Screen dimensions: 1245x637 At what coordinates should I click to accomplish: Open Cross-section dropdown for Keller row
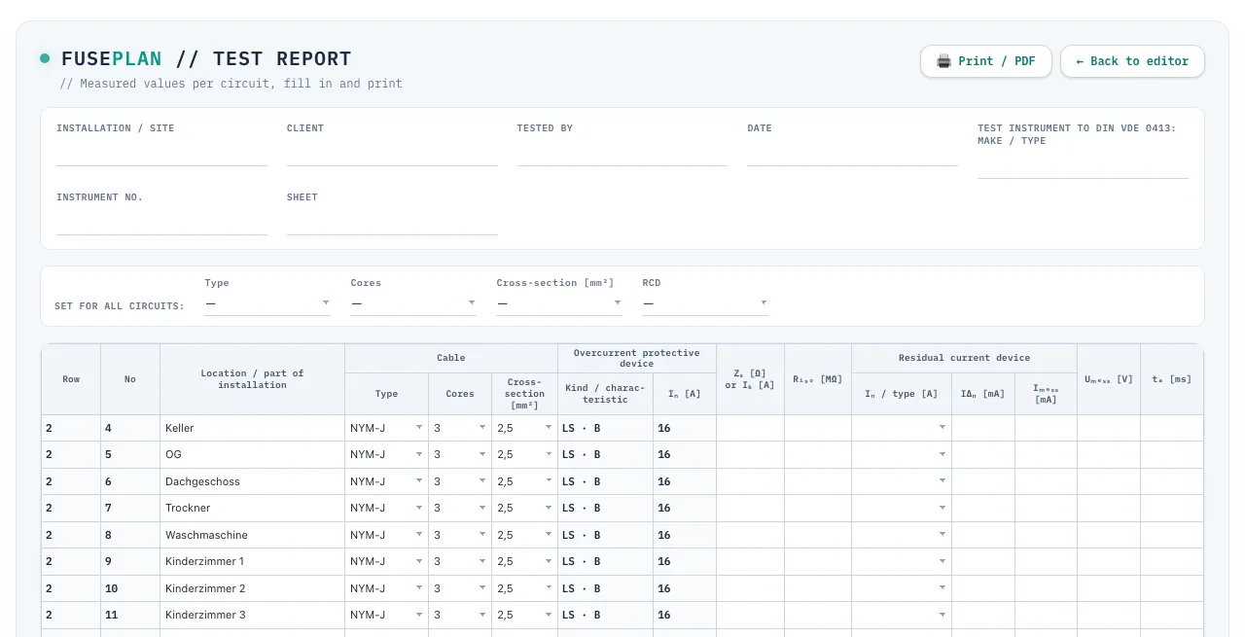[524, 428]
